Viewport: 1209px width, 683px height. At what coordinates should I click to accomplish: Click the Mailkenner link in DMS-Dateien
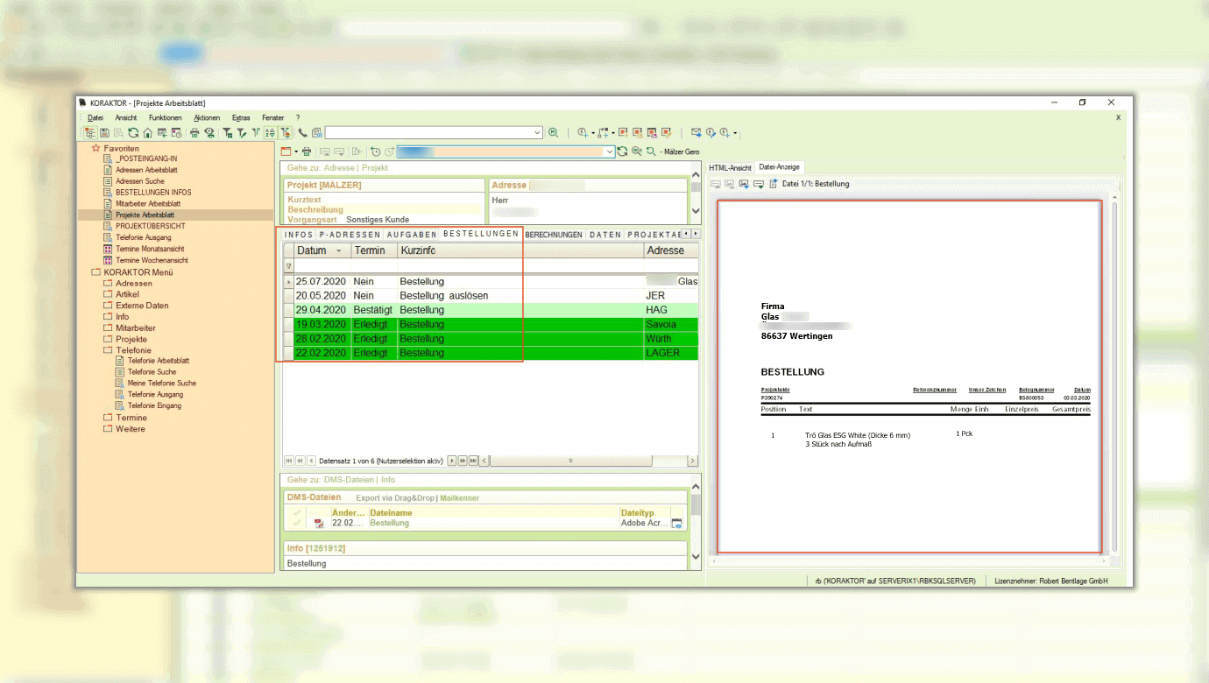pos(459,498)
